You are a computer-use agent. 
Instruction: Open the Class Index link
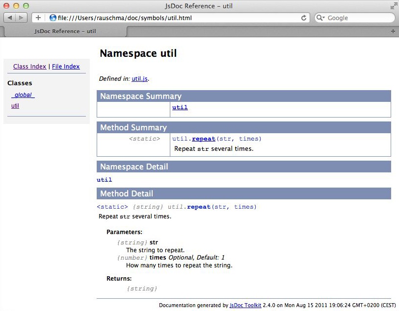[29, 66]
